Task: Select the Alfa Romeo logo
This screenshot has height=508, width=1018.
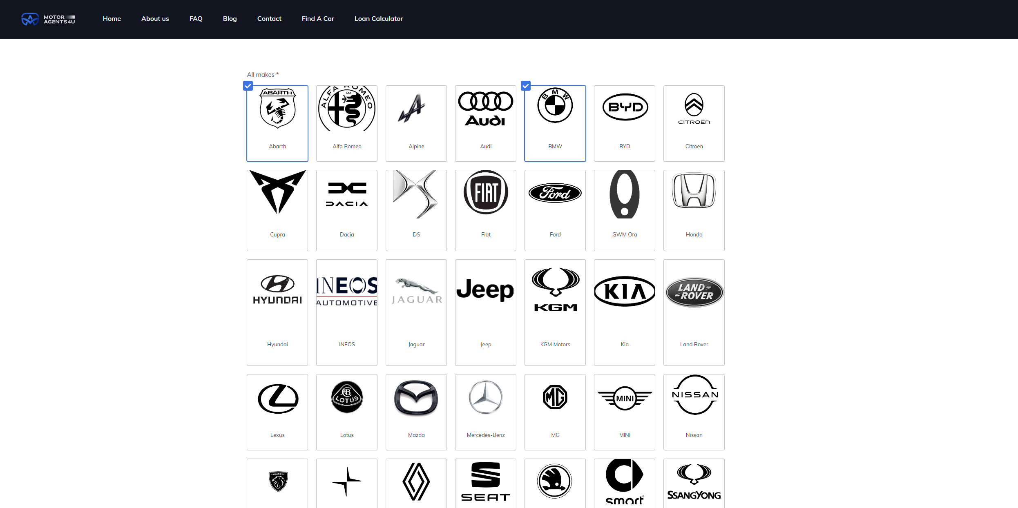Action: 347,108
